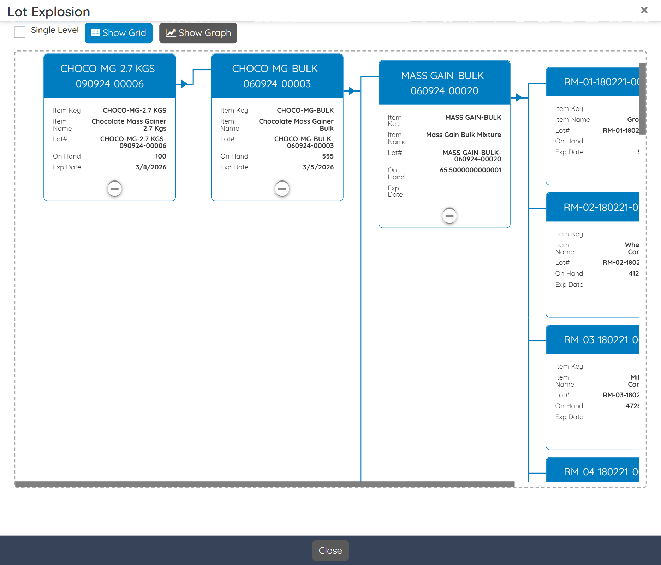Click the X to dismiss Lot Explosion

645,10
